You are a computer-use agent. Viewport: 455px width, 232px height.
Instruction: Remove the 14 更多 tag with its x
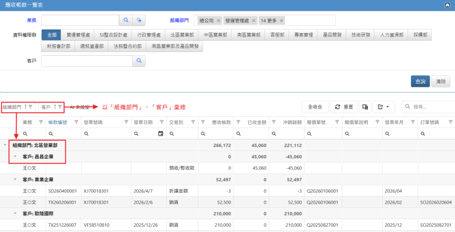(281, 21)
